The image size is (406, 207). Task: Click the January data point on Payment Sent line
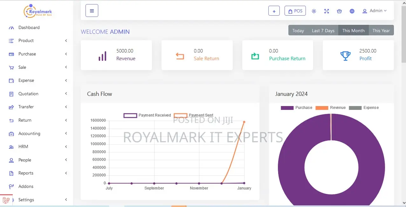[244, 122]
